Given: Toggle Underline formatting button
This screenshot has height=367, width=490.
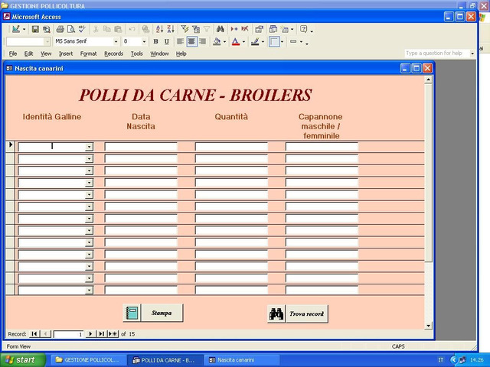Looking at the screenshot, I should (x=167, y=41).
